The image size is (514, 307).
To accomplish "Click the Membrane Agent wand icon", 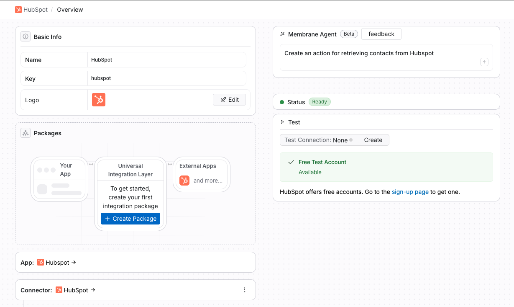I will [282, 34].
